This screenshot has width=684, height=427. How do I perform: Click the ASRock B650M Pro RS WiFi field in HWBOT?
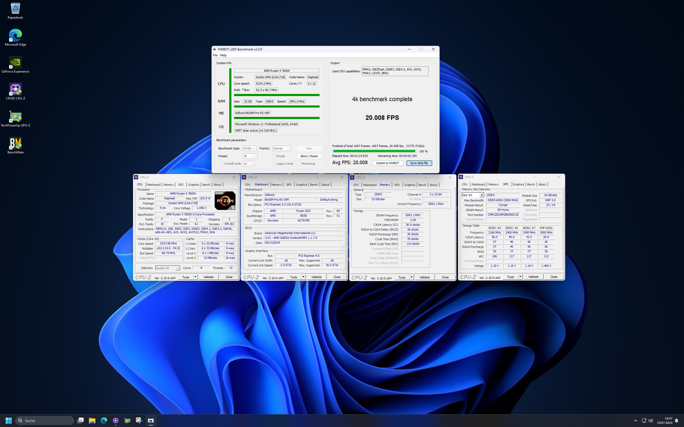(252, 113)
